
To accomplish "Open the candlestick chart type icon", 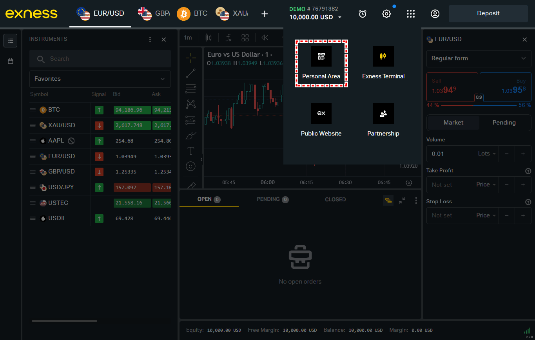I will (208, 38).
